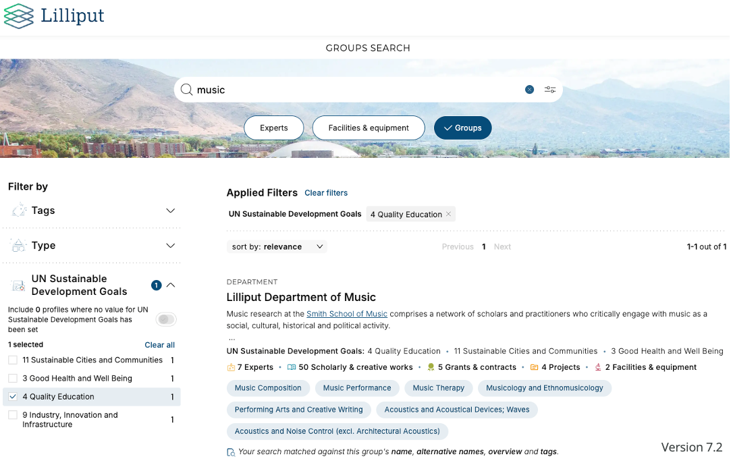
Task: Click the magnifying glass search icon
Action: (x=186, y=90)
